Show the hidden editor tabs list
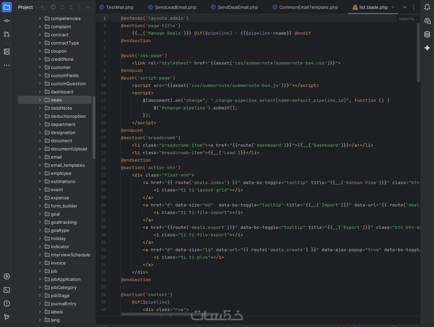 click(x=405, y=7)
